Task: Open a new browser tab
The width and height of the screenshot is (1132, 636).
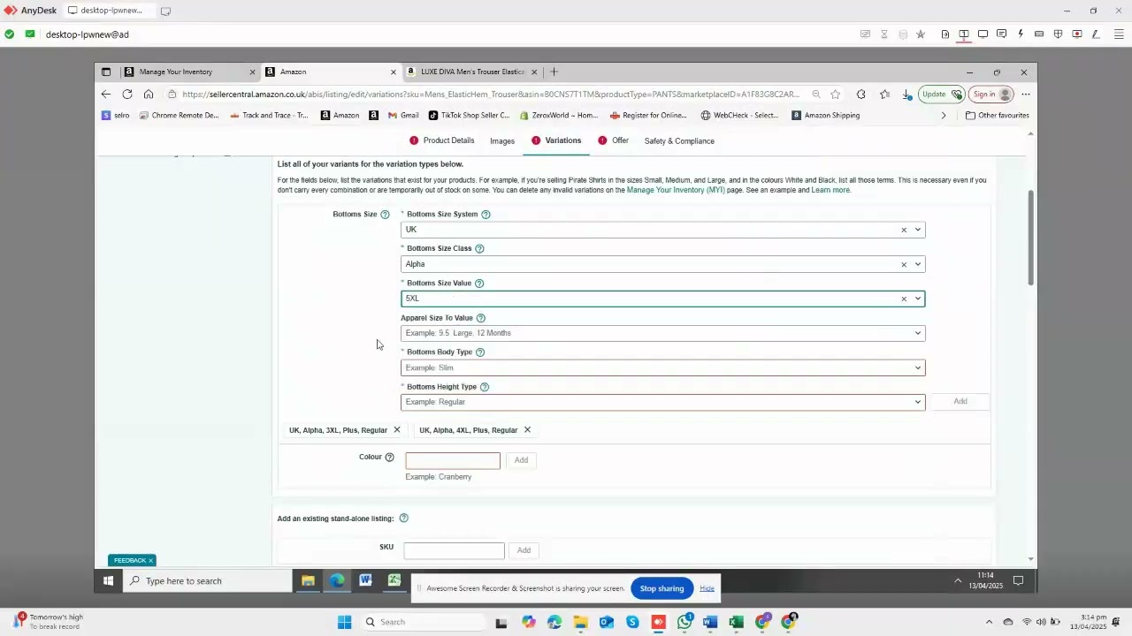Action: coord(555,72)
